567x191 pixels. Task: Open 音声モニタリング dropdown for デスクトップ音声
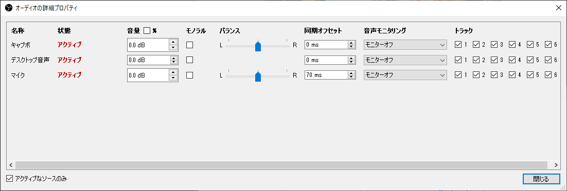[x=405, y=60]
